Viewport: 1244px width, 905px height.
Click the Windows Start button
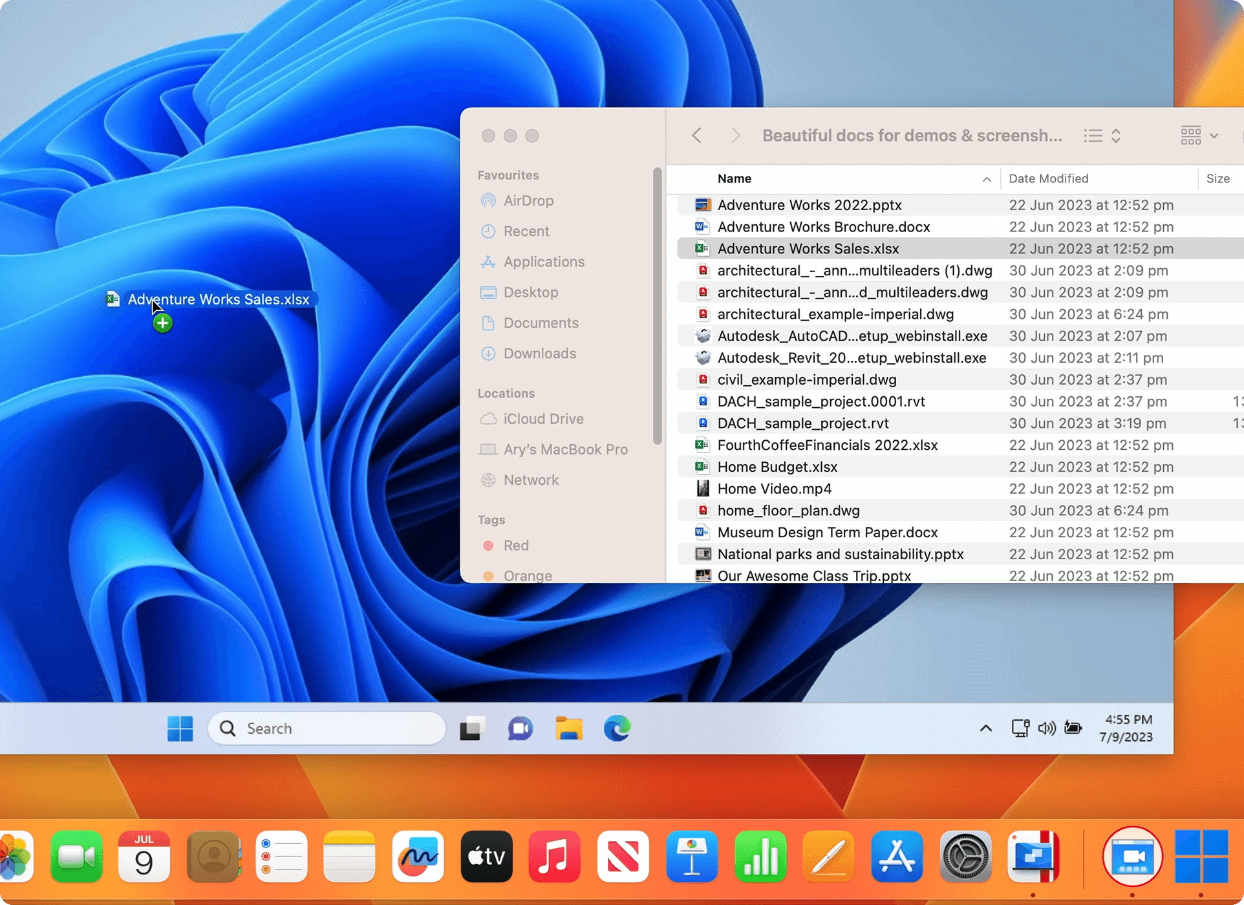[180, 729]
